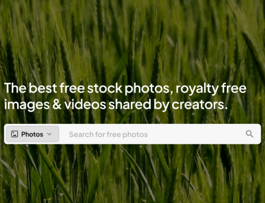This screenshot has width=265, height=203.
Task: Click the picture icon beside Photos
Action: coord(14,134)
